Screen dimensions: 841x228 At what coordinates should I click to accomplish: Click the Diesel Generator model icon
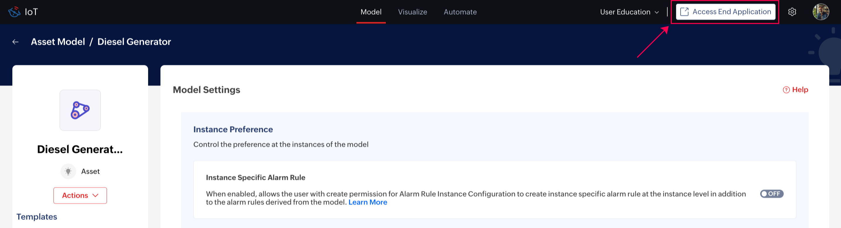[80, 110]
